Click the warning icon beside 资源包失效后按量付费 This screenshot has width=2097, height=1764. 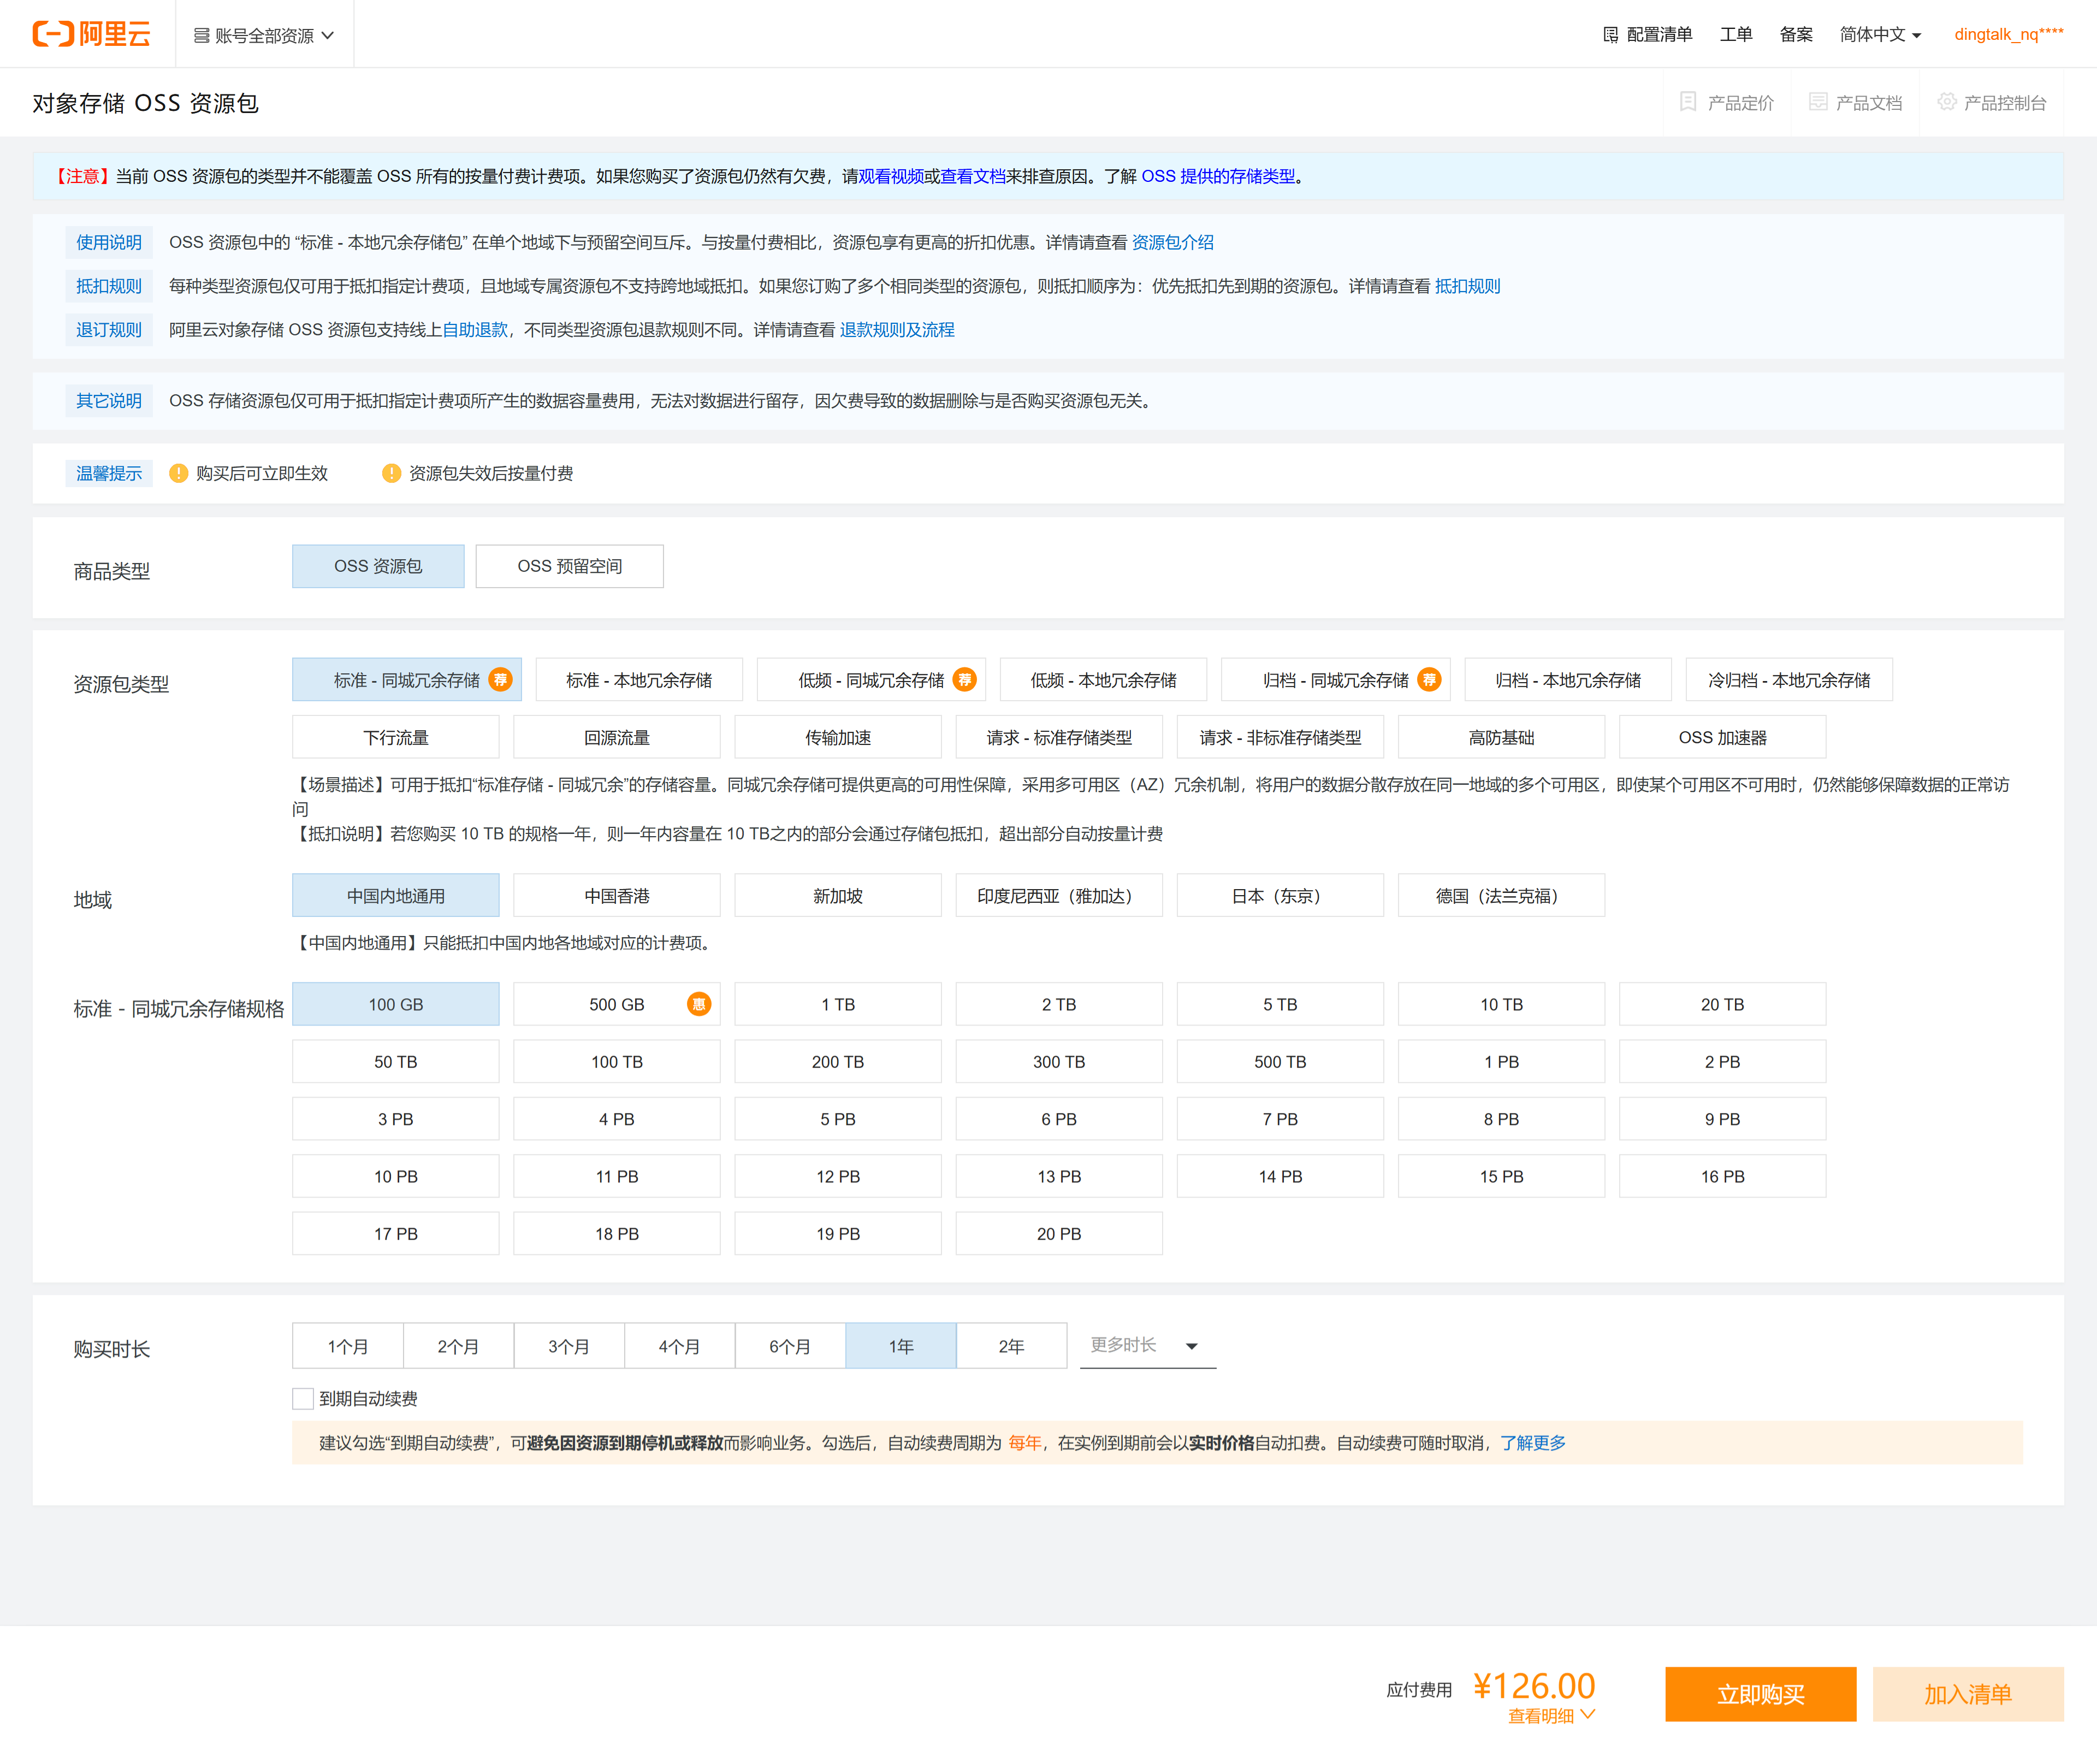pos(392,473)
